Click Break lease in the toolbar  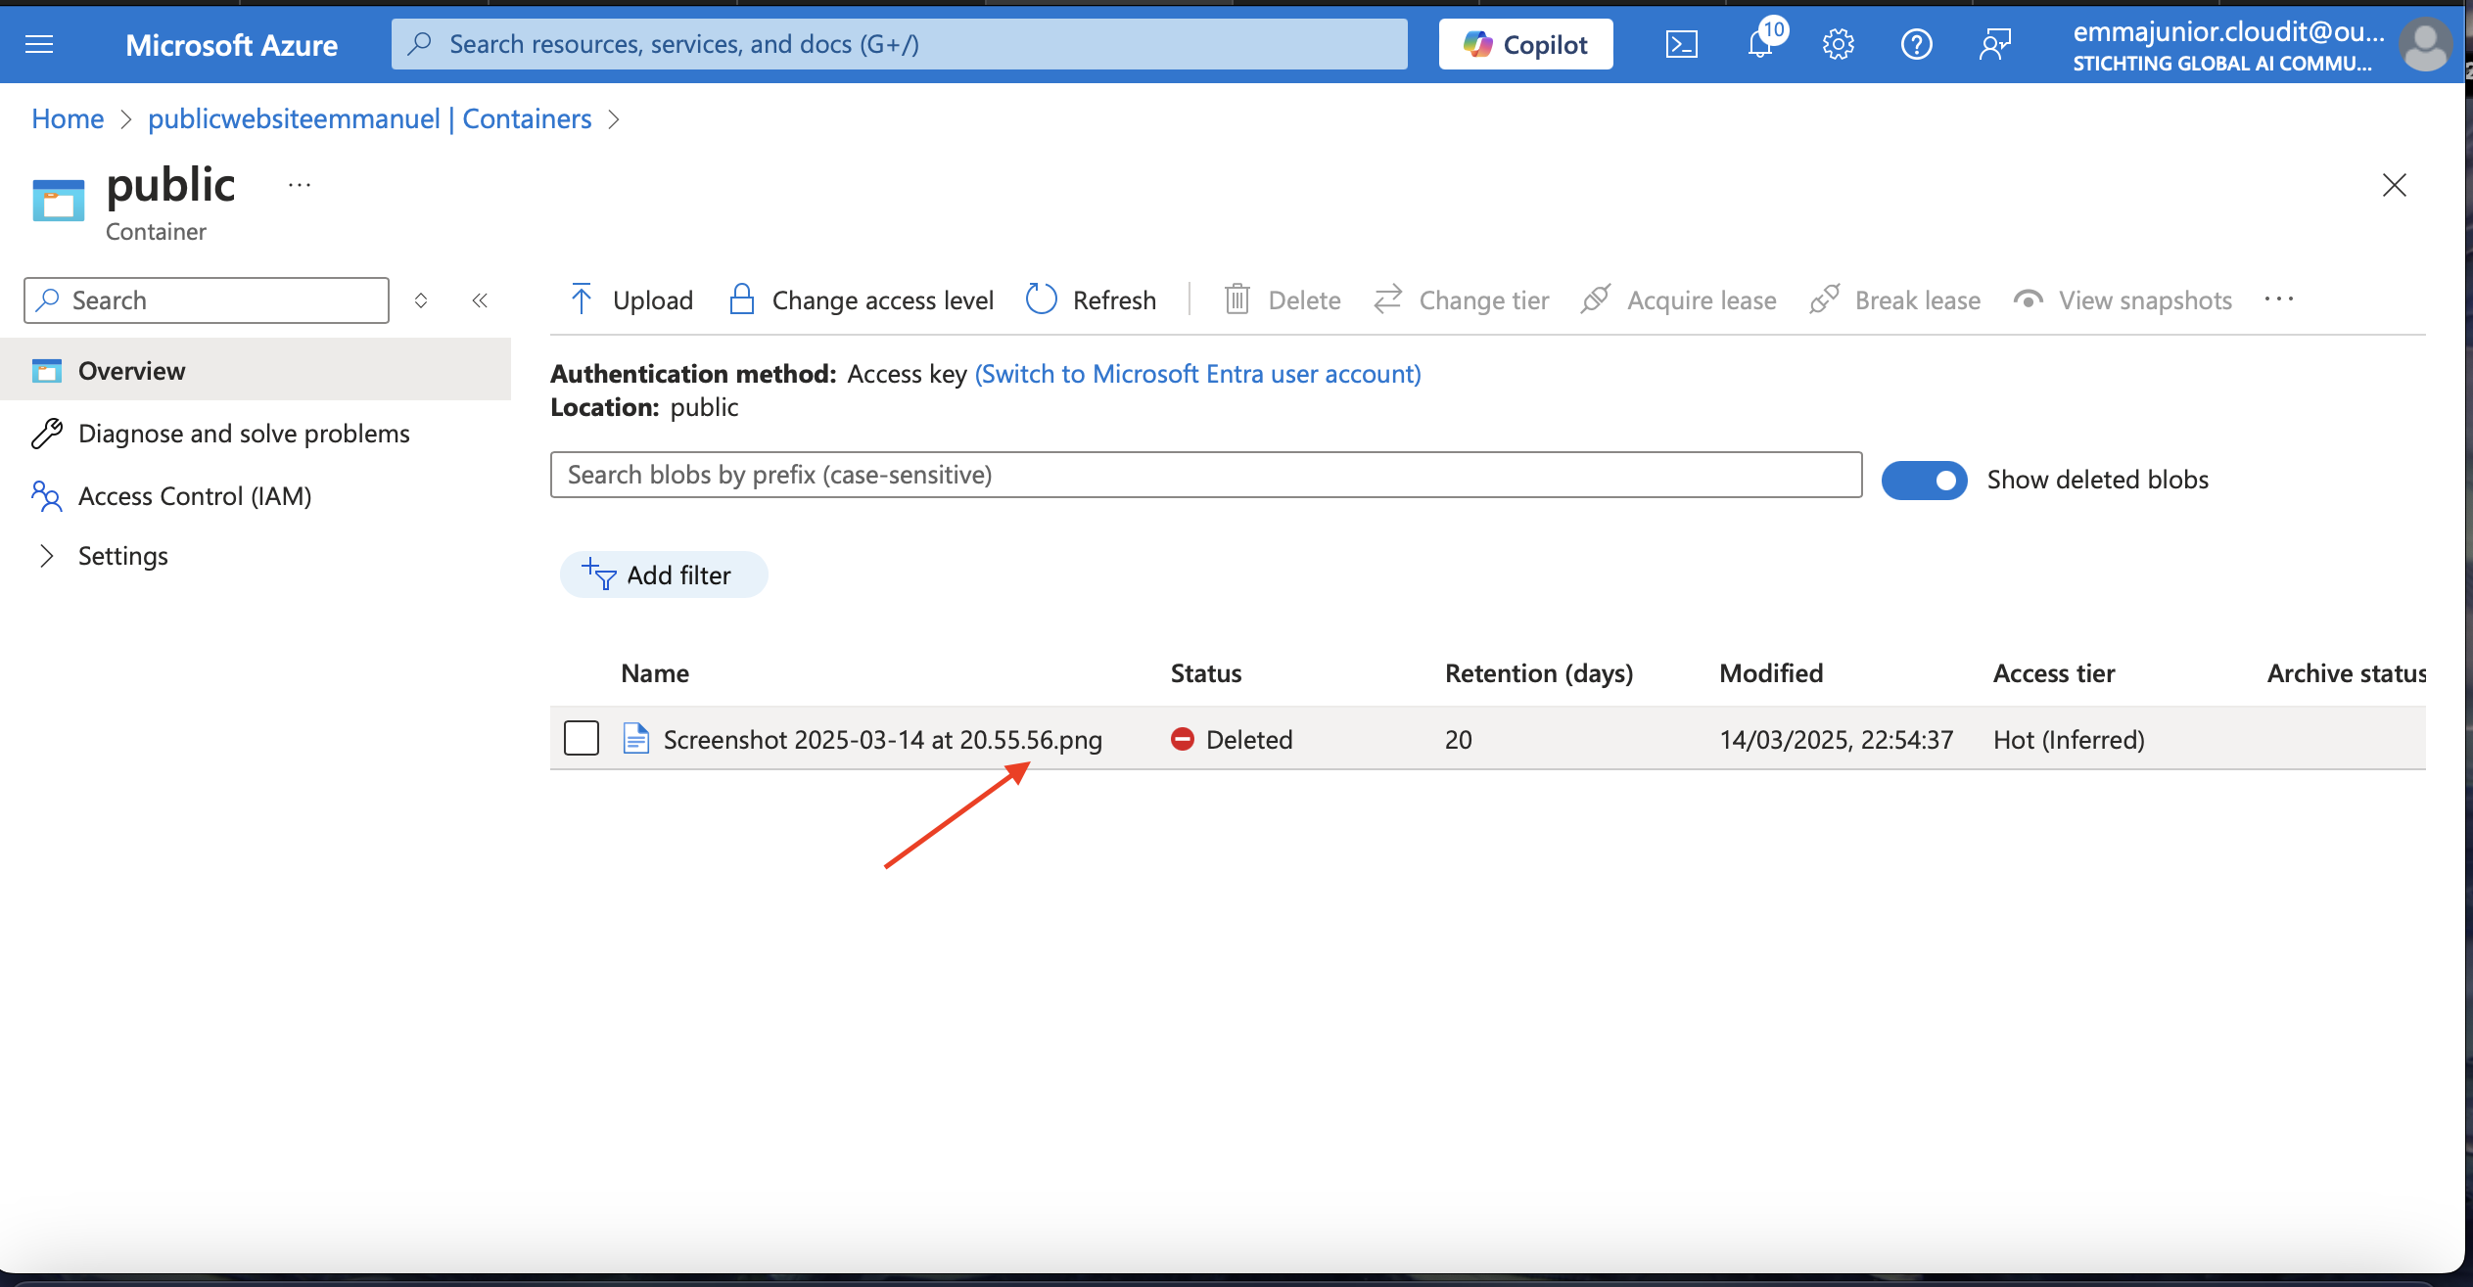point(1895,300)
